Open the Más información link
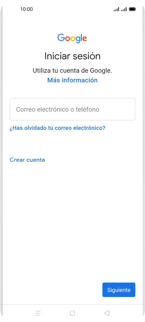This screenshot has width=145, height=322. tap(72, 80)
